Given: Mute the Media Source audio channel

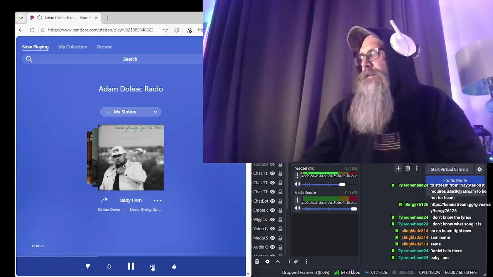Looking at the screenshot, I should coord(297,208).
